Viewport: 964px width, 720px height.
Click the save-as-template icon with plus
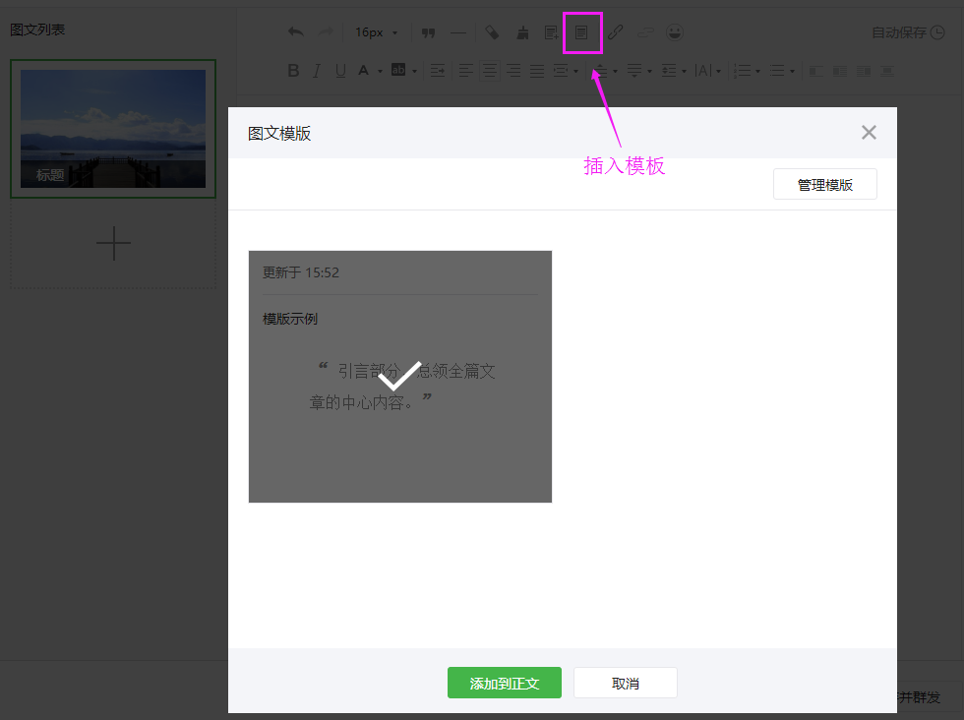tap(552, 32)
